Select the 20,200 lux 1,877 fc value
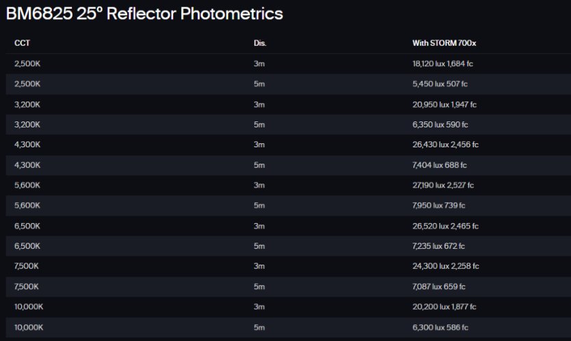 point(444,307)
